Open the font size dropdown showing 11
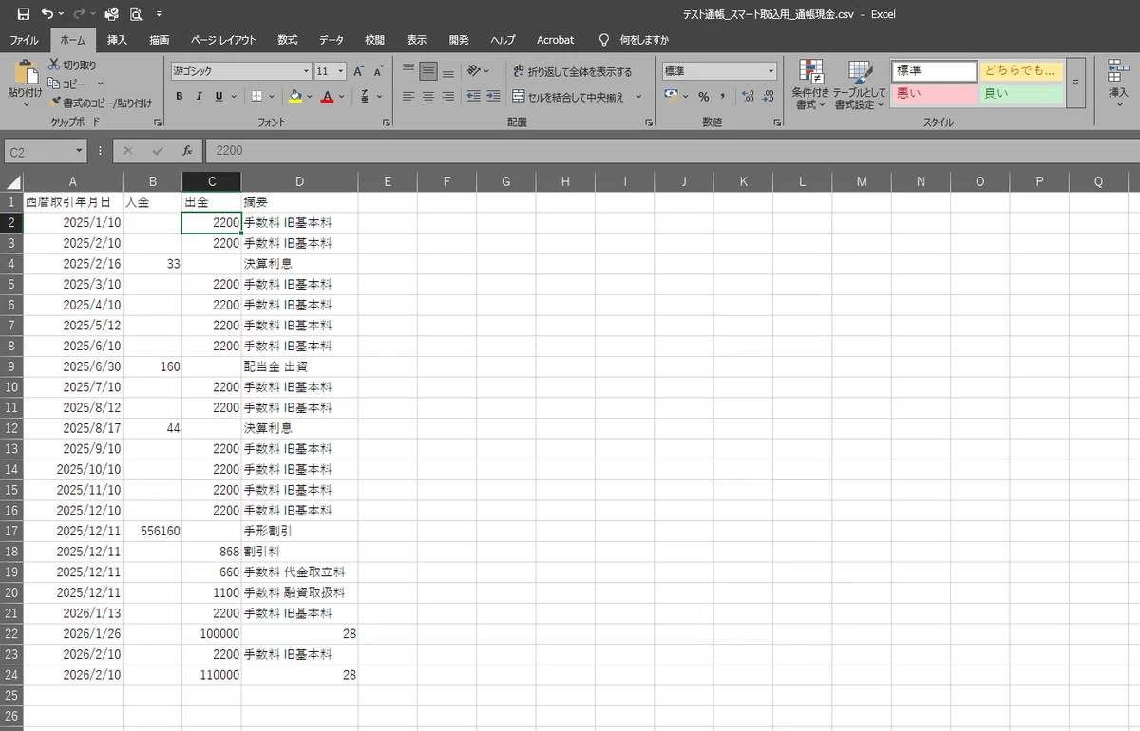This screenshot has height=731, width=1140. (x=341, y=71)
